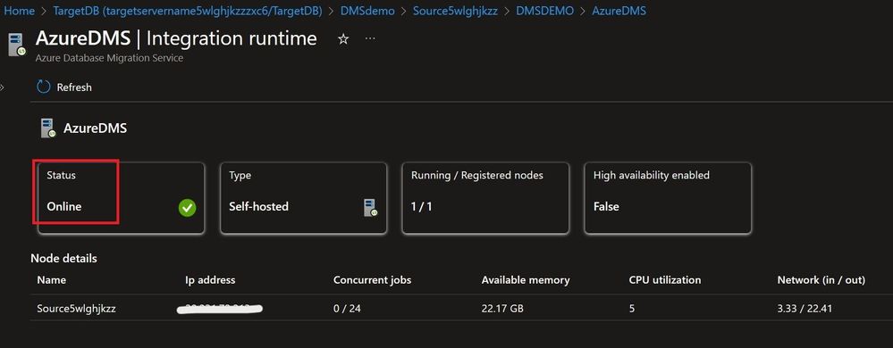893x348 pixels.
Task: Click the circular refresh arrow icon
Action: pyautogui.click(x=43, y=87)
